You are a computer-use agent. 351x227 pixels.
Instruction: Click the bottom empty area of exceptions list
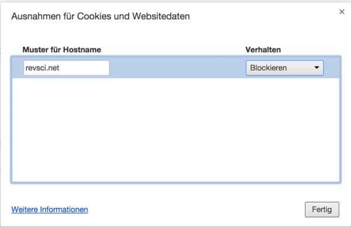point(175,170)
